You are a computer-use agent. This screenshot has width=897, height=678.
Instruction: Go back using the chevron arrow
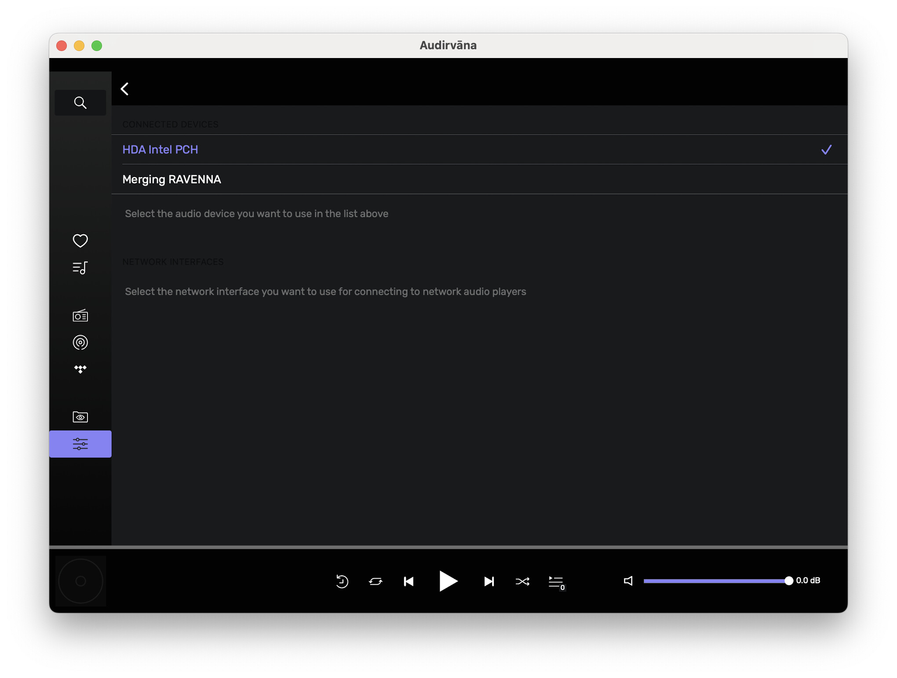click(x=125, y=89)
